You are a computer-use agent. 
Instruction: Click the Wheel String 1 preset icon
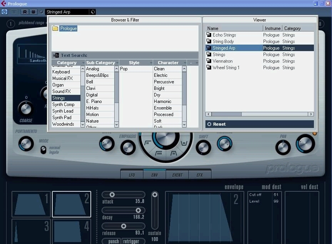pyautogui.click(x=209, y=68)
